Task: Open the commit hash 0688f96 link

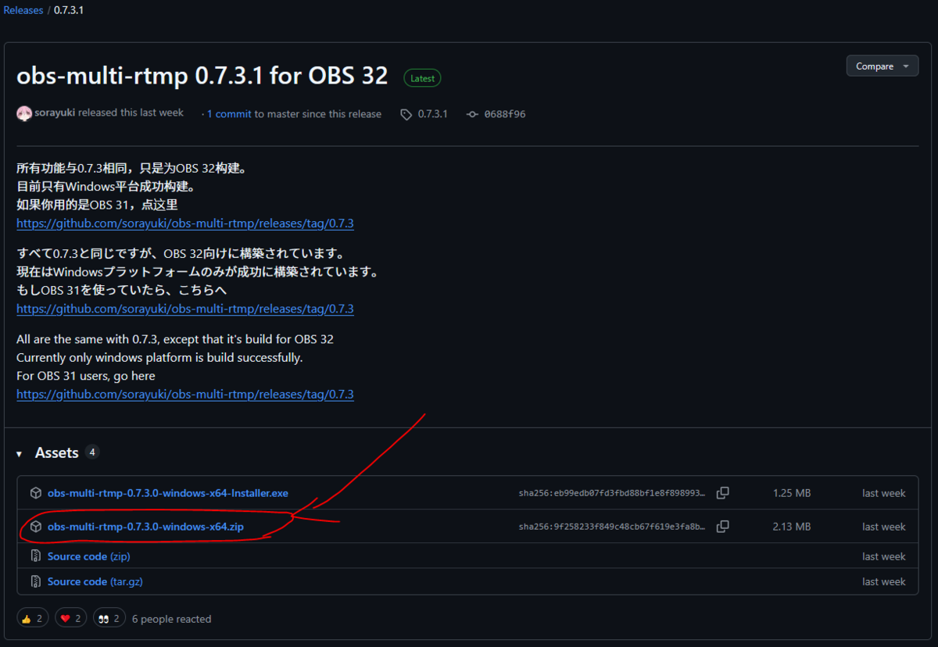Action: (x=505, y=114)
